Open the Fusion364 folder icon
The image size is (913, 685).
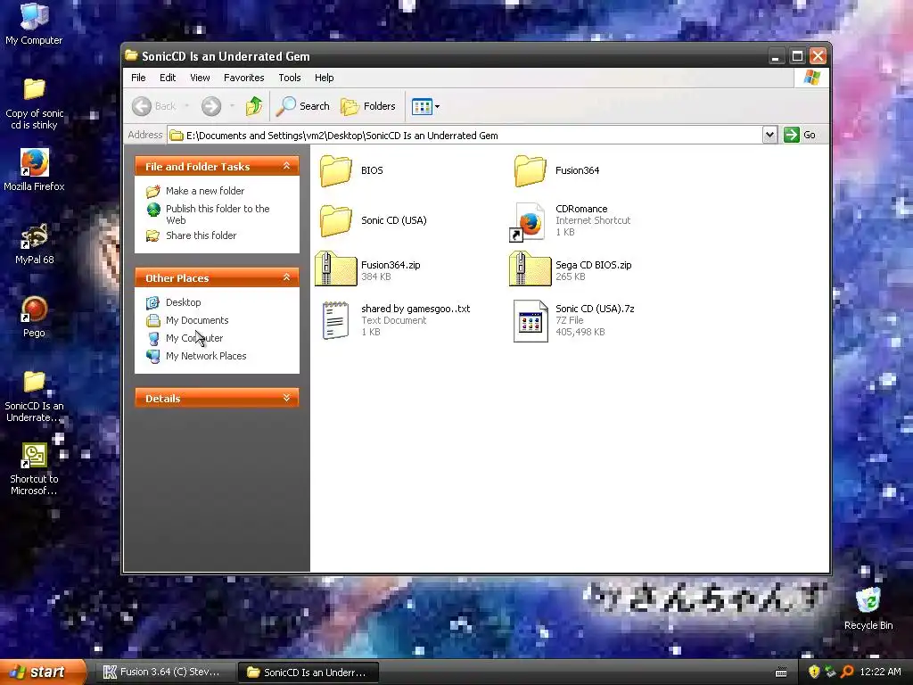530,170
